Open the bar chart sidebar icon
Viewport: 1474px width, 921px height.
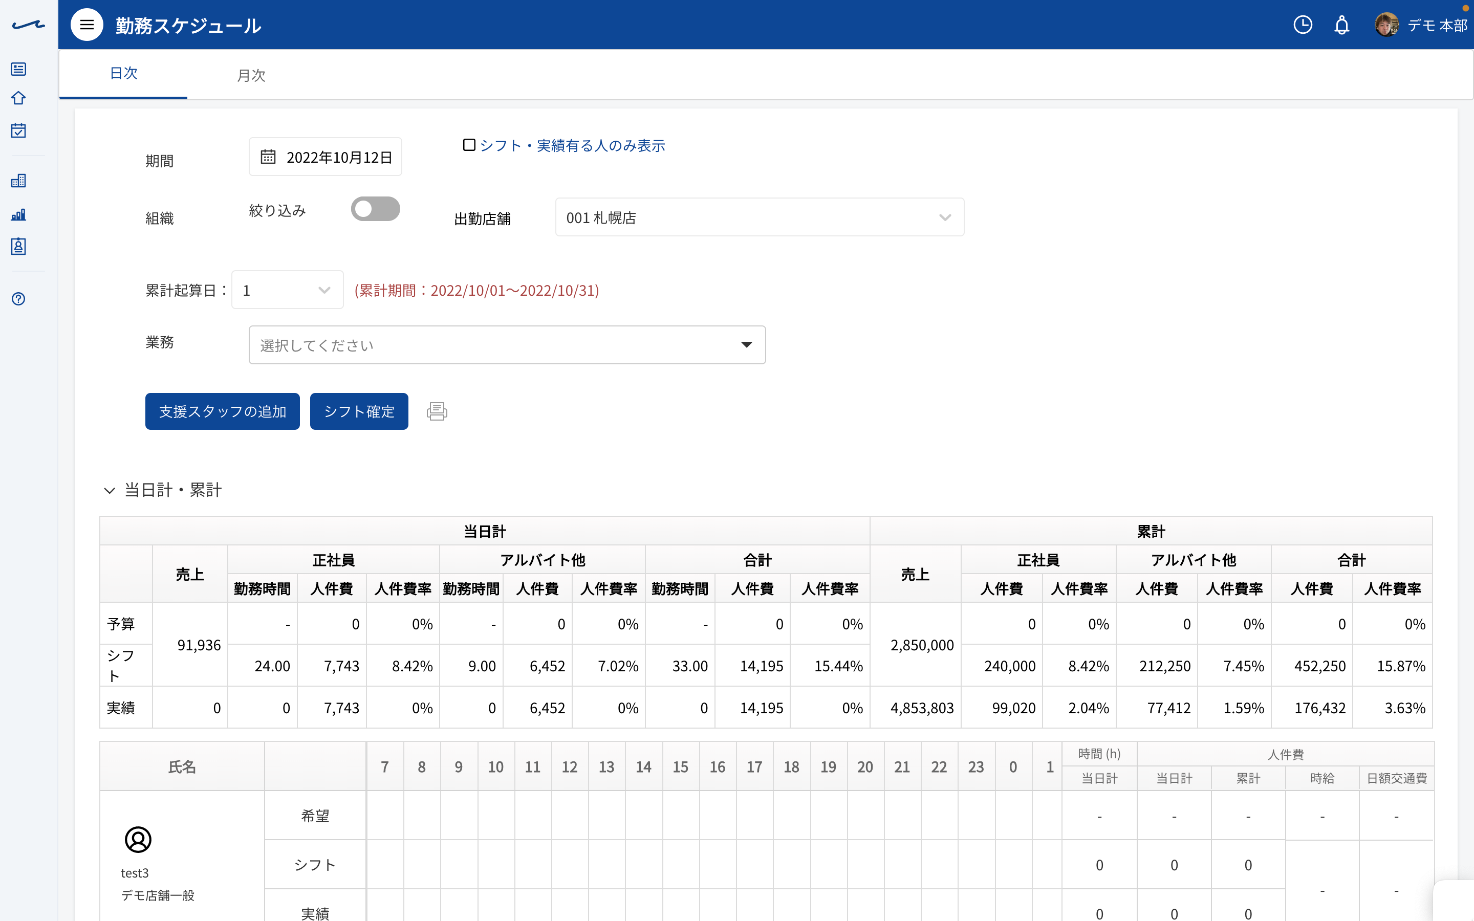coord(18,214)
